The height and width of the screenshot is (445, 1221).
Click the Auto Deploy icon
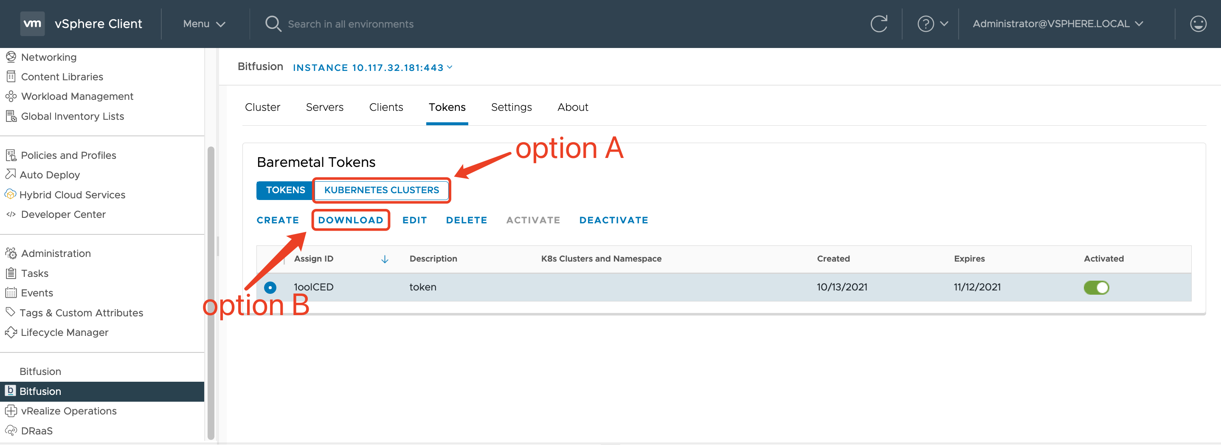[11, 175]
